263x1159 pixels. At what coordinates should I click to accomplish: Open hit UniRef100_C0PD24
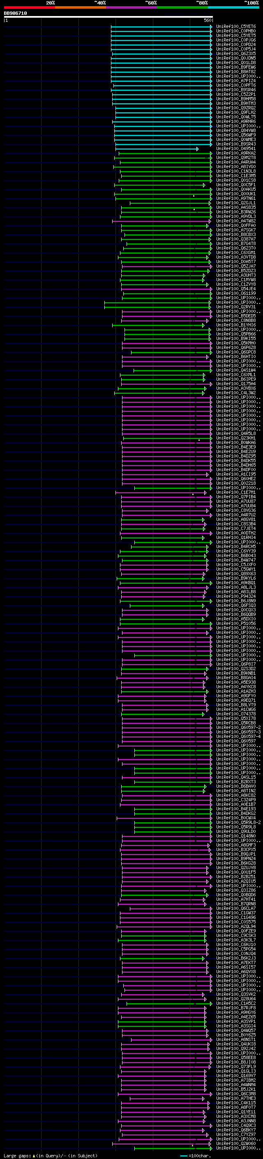click(236, 44)
